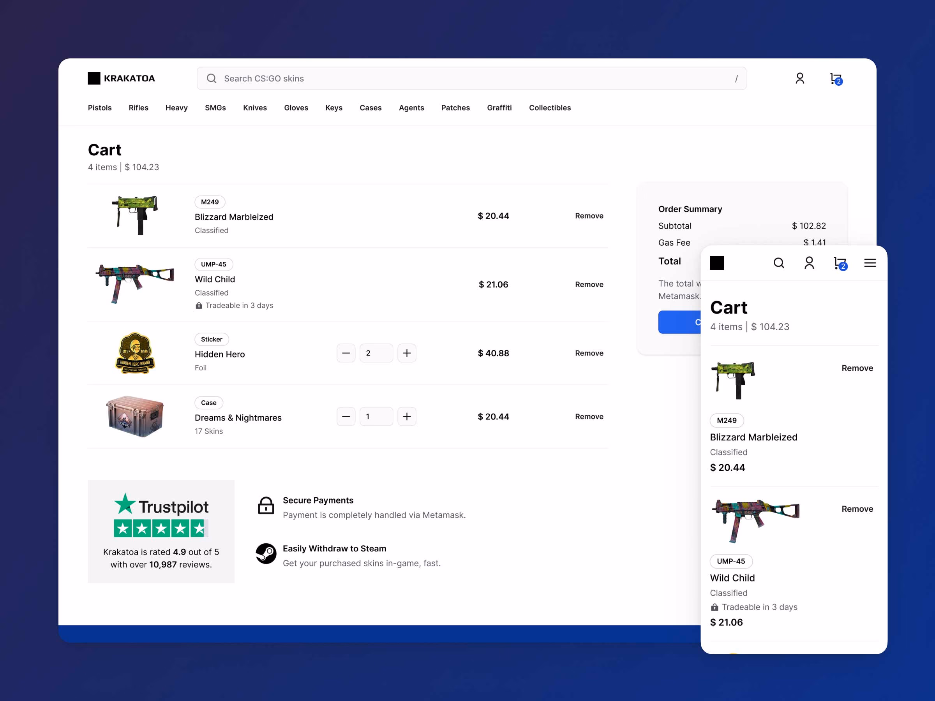935x701 pixels.
Task: Open the cart icon showing 2 items
Action: (x=836, y=79)
